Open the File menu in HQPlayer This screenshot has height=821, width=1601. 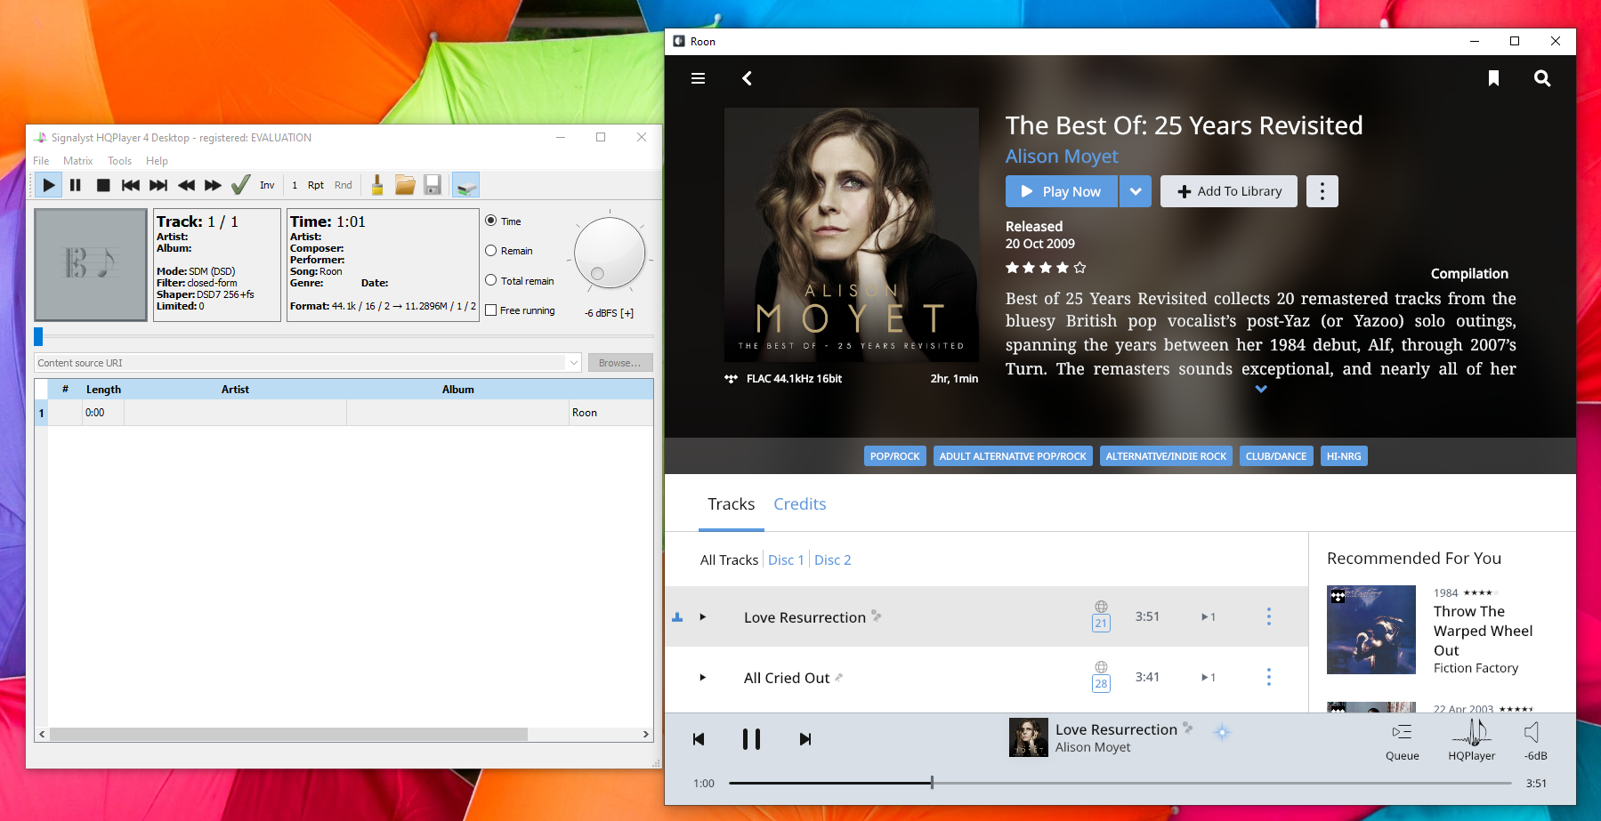pos(41,161)
